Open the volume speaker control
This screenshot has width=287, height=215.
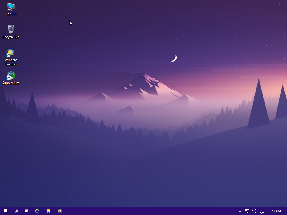click(254, 211)
